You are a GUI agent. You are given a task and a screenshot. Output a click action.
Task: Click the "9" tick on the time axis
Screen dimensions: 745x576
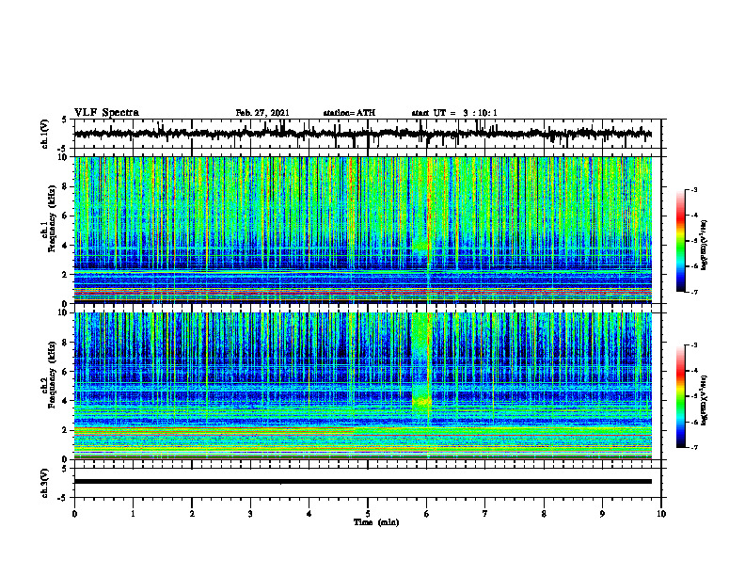(x=602, y=514)
